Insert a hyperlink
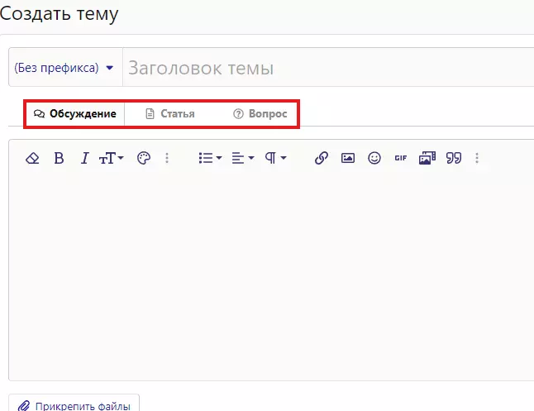Image resolution: width=534 pixels, height=411 pixels. pyautogui.click(x=322, y=158)
